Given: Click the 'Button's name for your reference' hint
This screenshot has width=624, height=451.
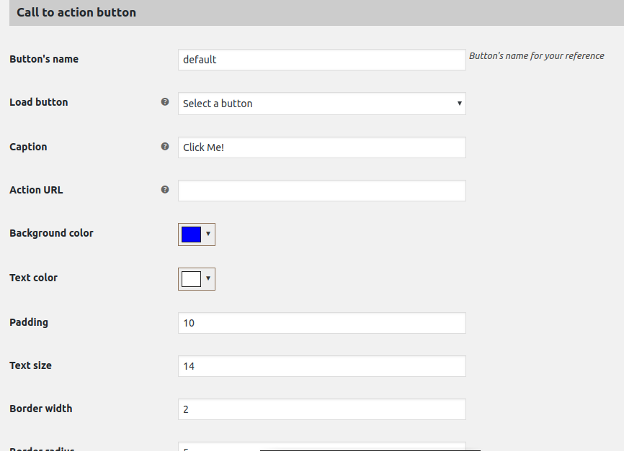Looking at the screenshot, I should [536, 56].
